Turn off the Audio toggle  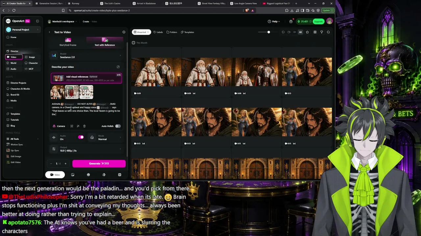coord(81,137)
